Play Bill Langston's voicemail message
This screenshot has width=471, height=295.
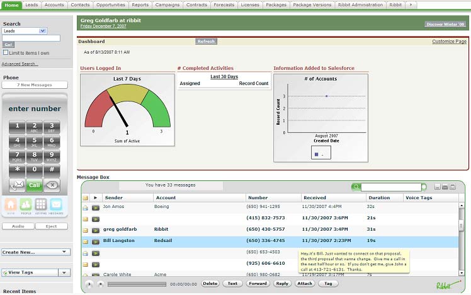coord(96,241)
